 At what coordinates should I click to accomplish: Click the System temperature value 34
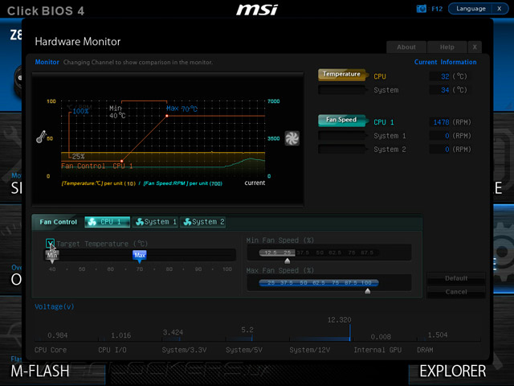click(x=444, y=90)
